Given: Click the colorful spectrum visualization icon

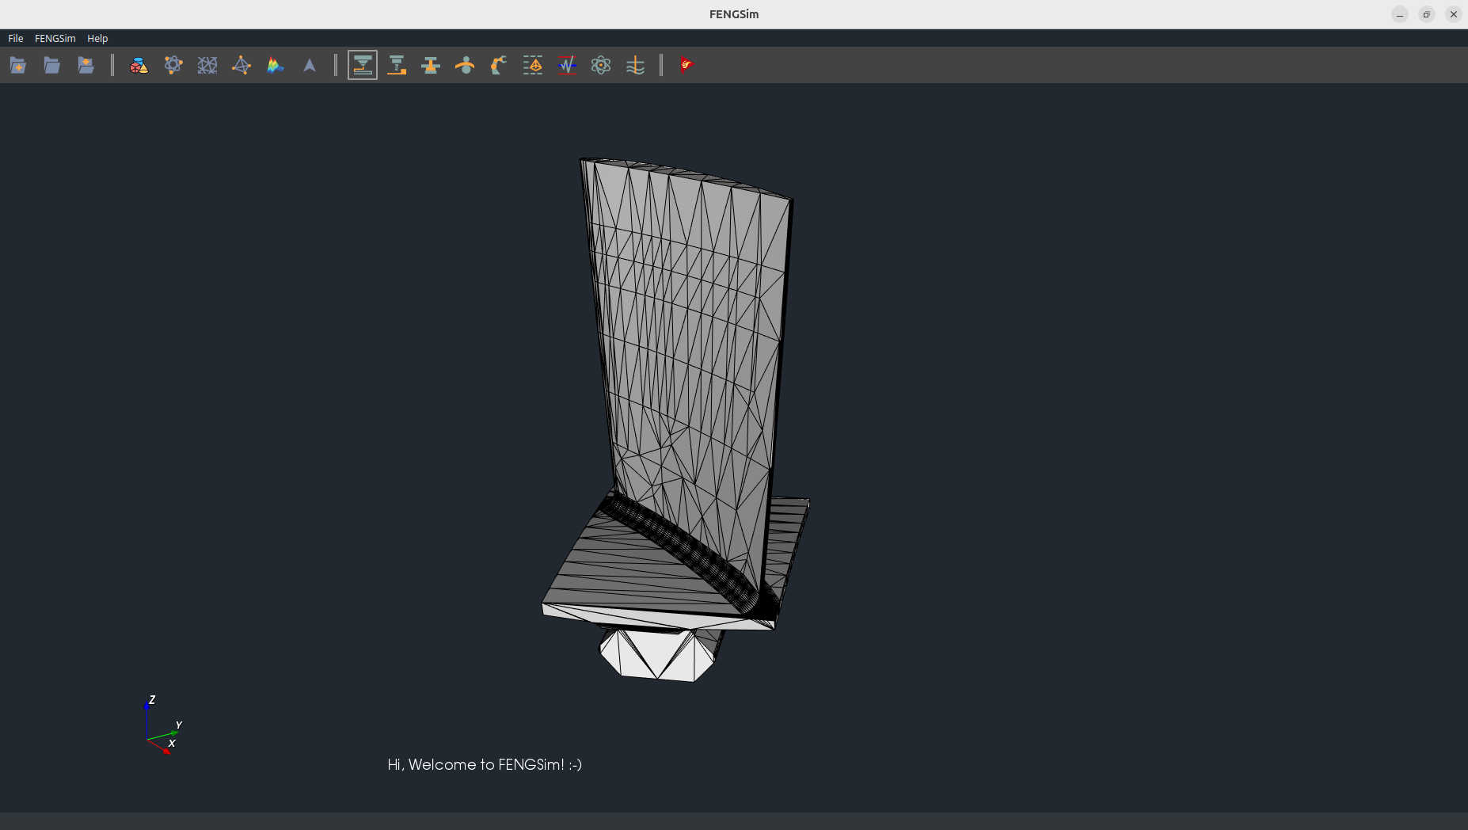Looking at the screenshot, I should pos(276,65).
